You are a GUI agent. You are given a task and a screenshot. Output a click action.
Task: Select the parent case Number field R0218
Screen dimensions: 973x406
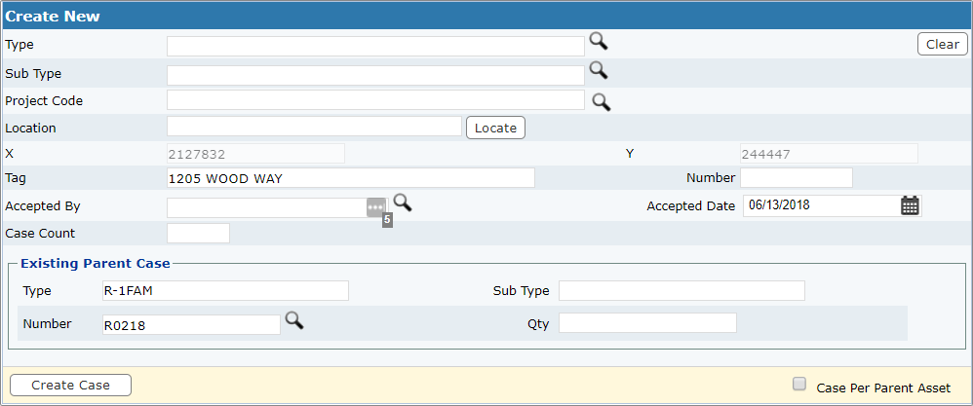click(192, 324)
